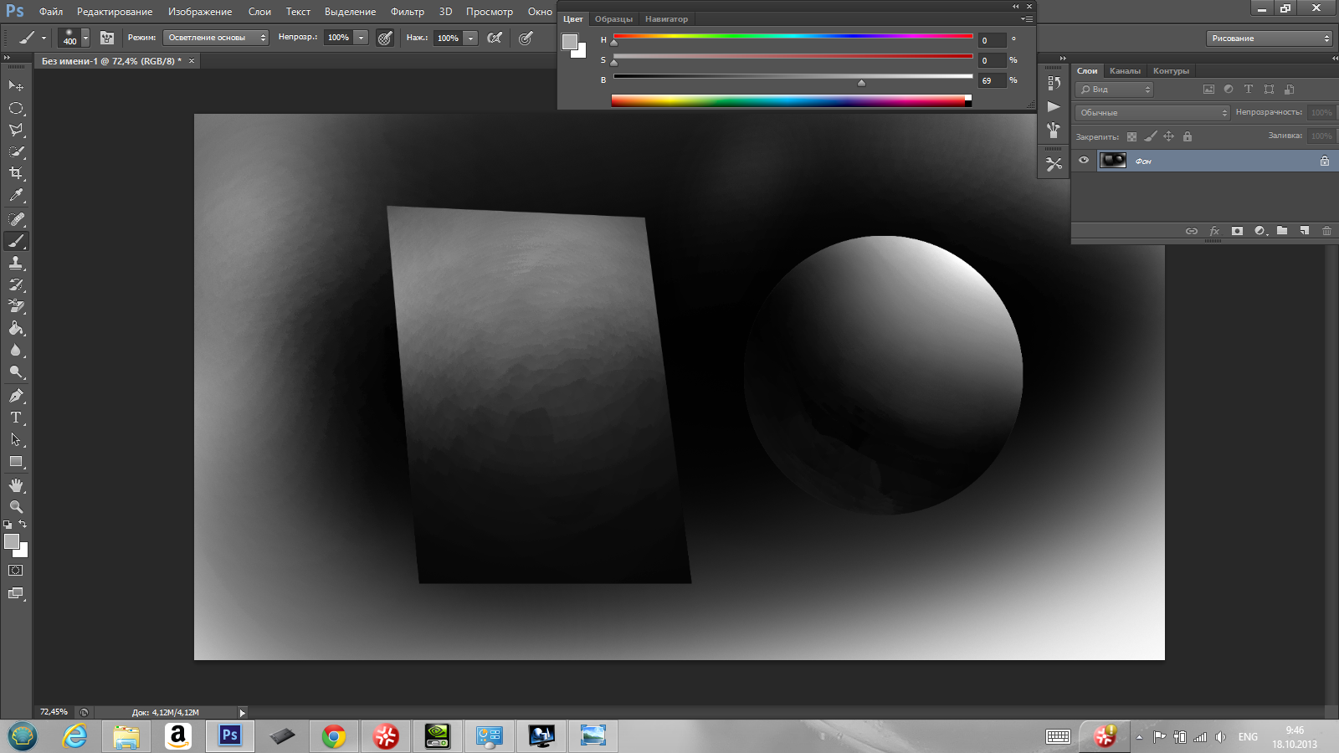Click the brightness B slider track
This screenshot has height=753, width=1339.
pos(793,76)
